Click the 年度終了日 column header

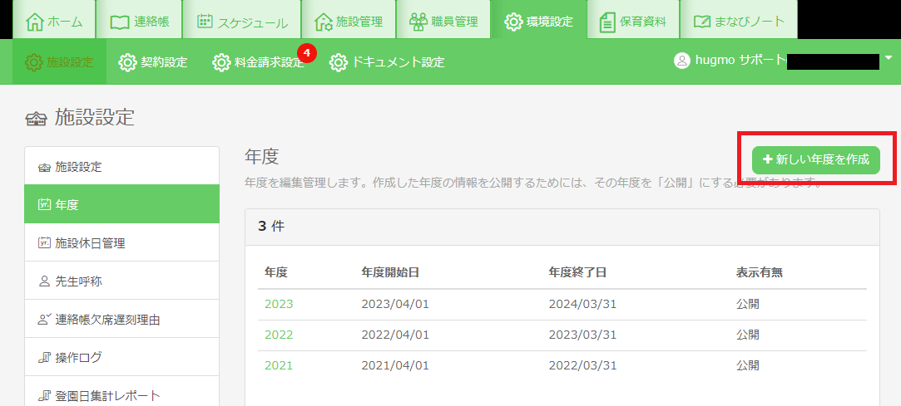click(x=577, y=272)
